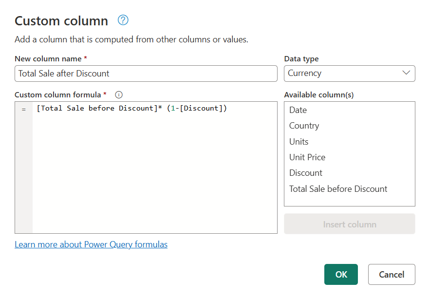Click the Data type dropdown chevron
Screen dimensions: 429x299
tap(407, 74)
